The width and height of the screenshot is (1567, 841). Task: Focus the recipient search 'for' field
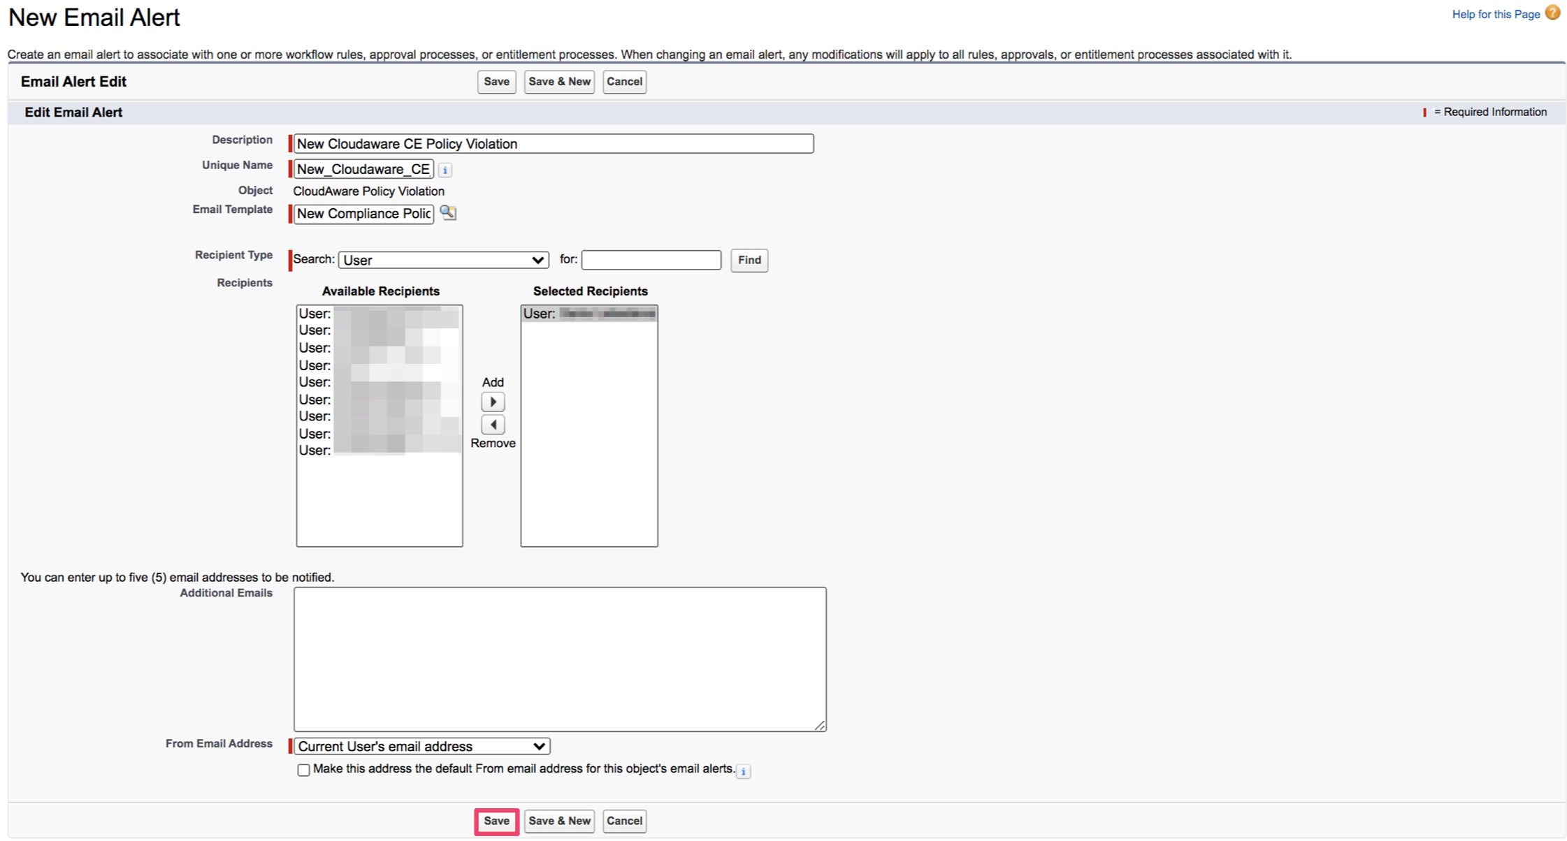(x=651, y=260)
